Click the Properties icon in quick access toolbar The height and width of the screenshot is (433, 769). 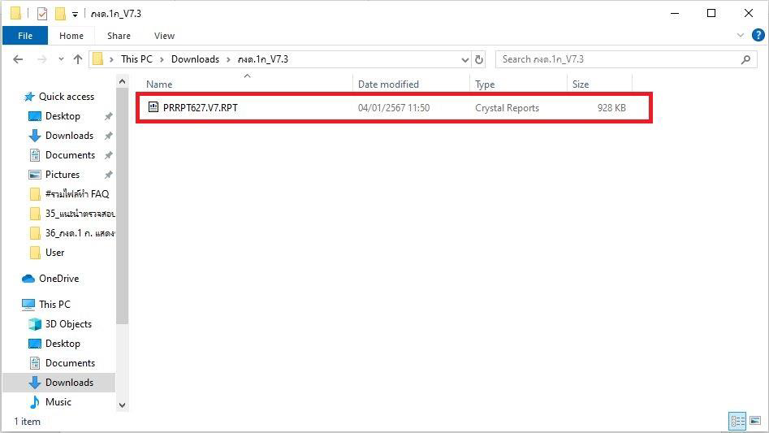pyautogui.click(x=42, y=14)
